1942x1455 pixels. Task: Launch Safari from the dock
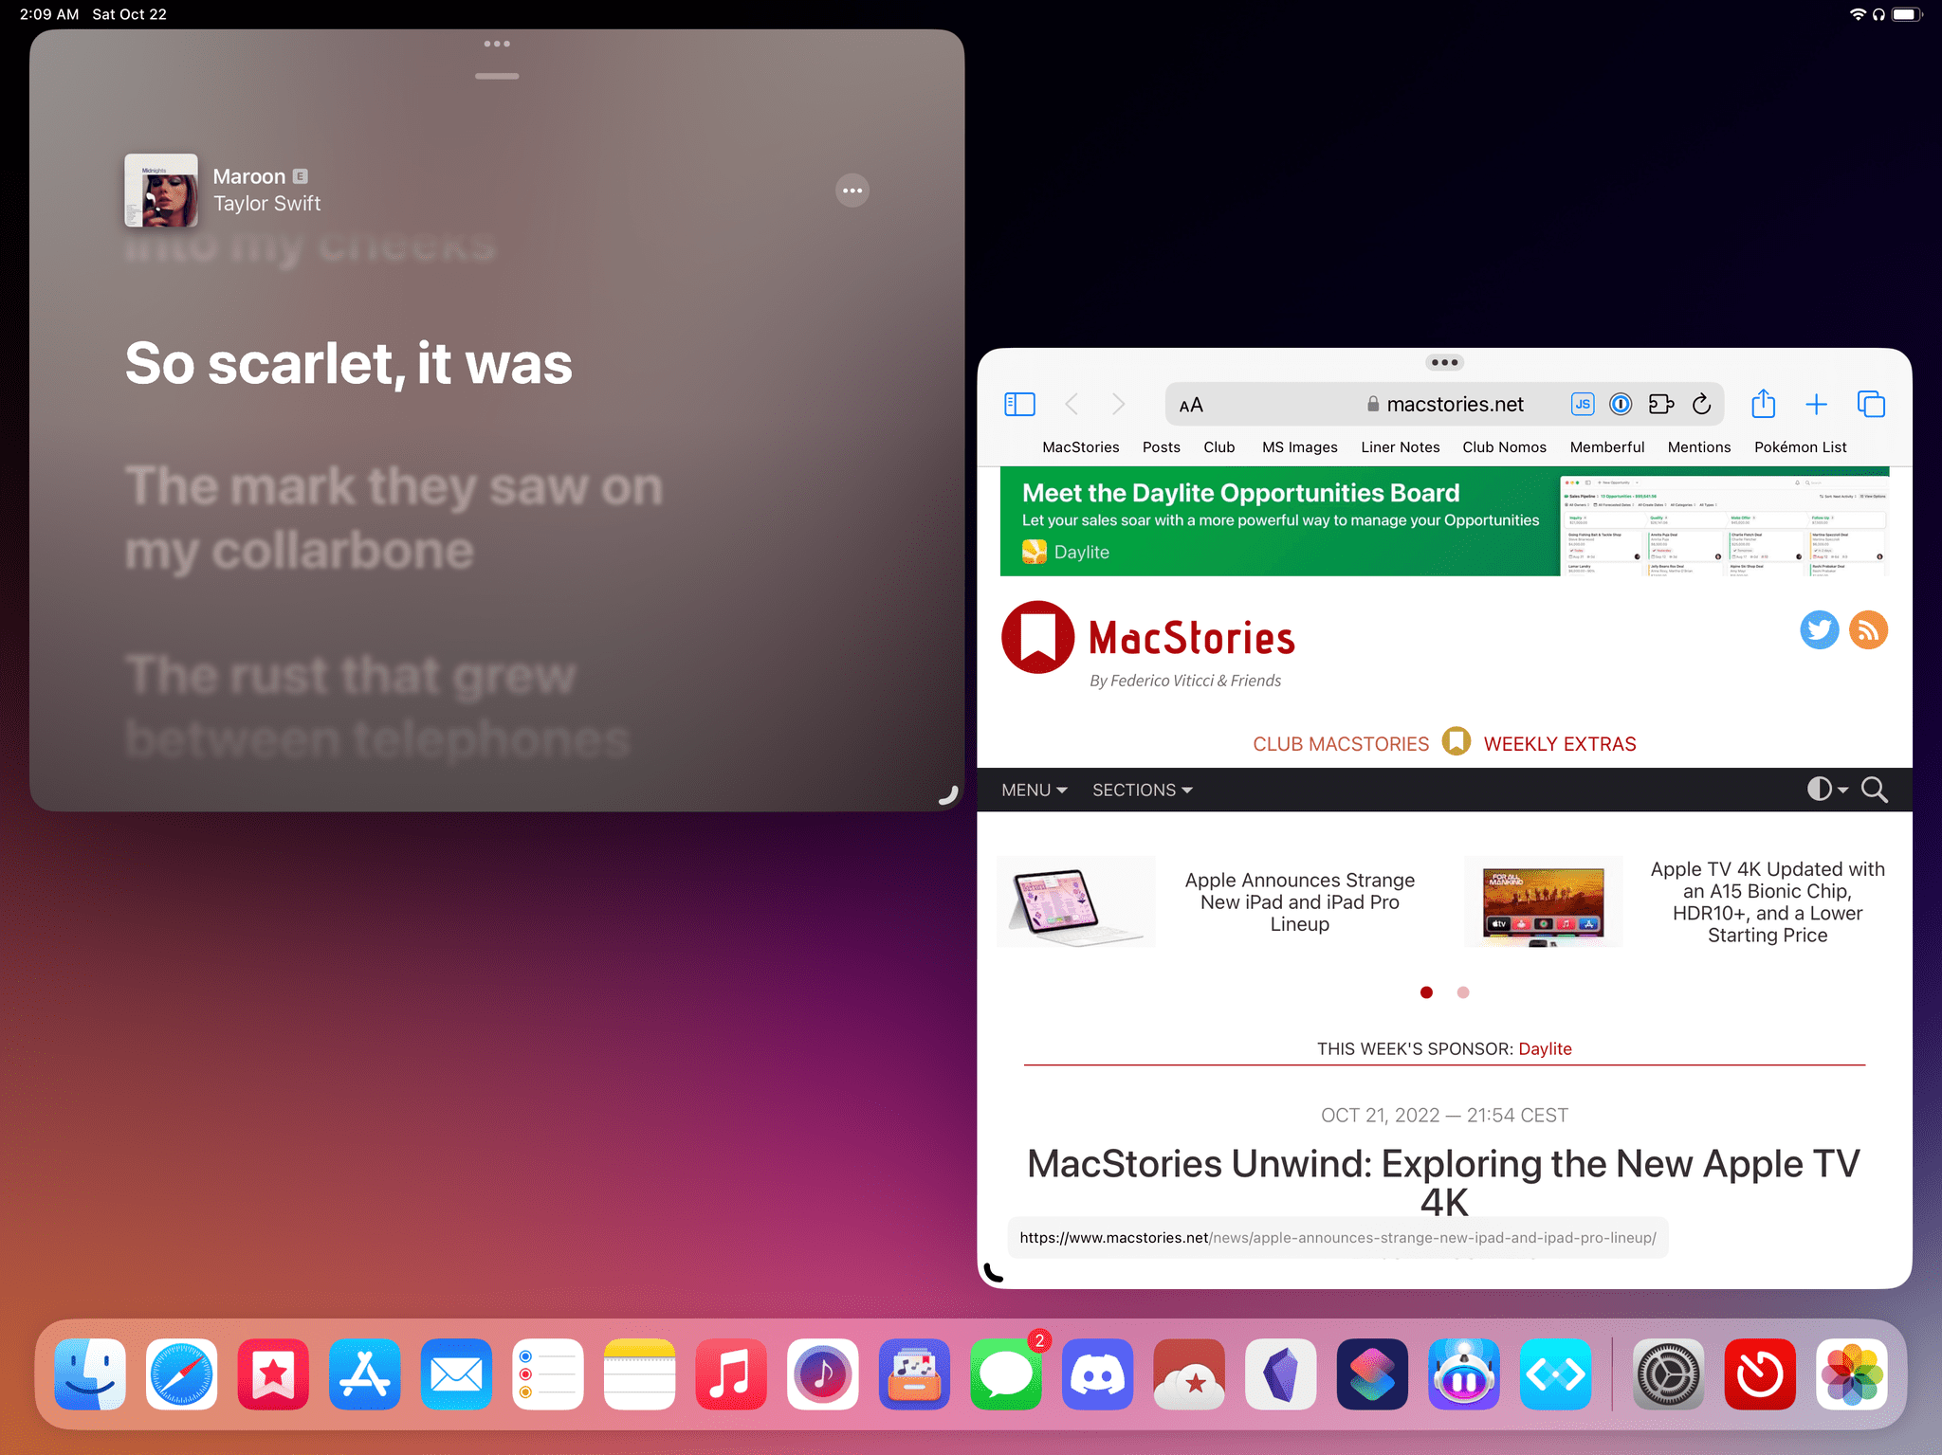pos(182,1373)
